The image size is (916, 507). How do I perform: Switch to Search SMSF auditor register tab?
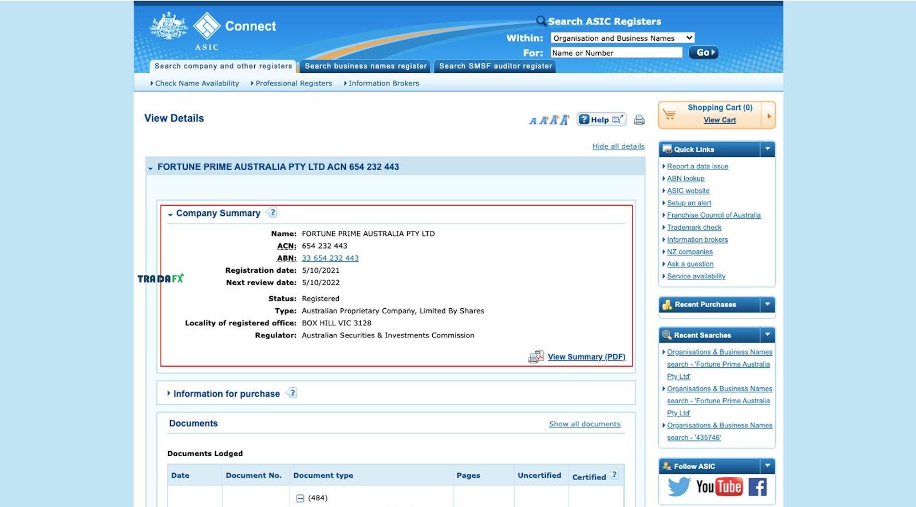495,66
